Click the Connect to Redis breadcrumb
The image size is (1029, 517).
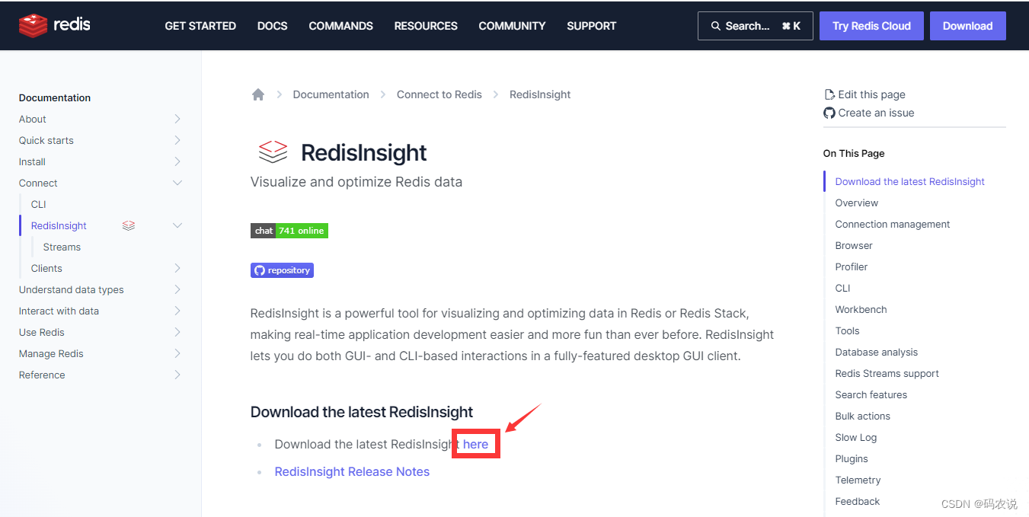pos(439,94)
